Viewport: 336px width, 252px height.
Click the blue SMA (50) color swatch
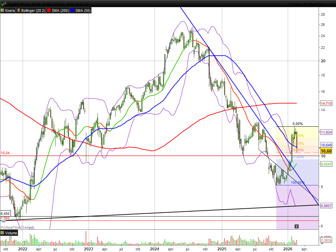[x=73, y=10]
